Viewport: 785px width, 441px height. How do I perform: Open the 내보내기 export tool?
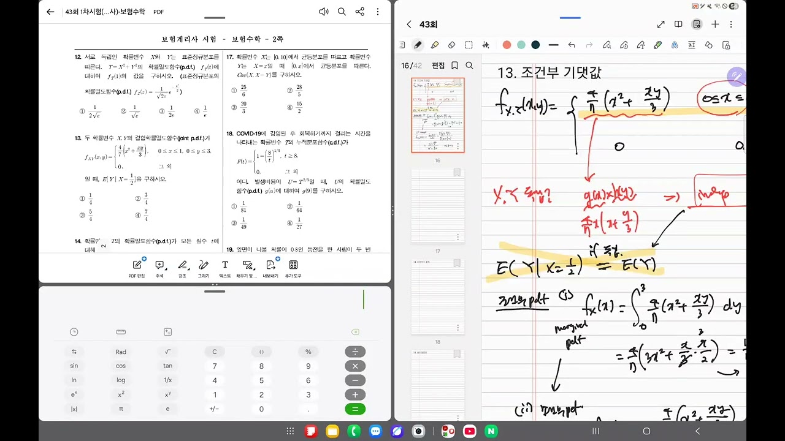tap(270, 268)
